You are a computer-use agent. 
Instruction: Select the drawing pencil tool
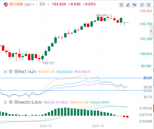[x=128, y=5]
